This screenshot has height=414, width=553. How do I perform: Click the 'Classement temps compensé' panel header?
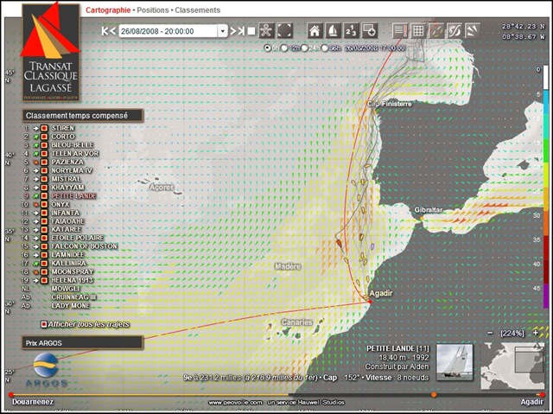83,116
